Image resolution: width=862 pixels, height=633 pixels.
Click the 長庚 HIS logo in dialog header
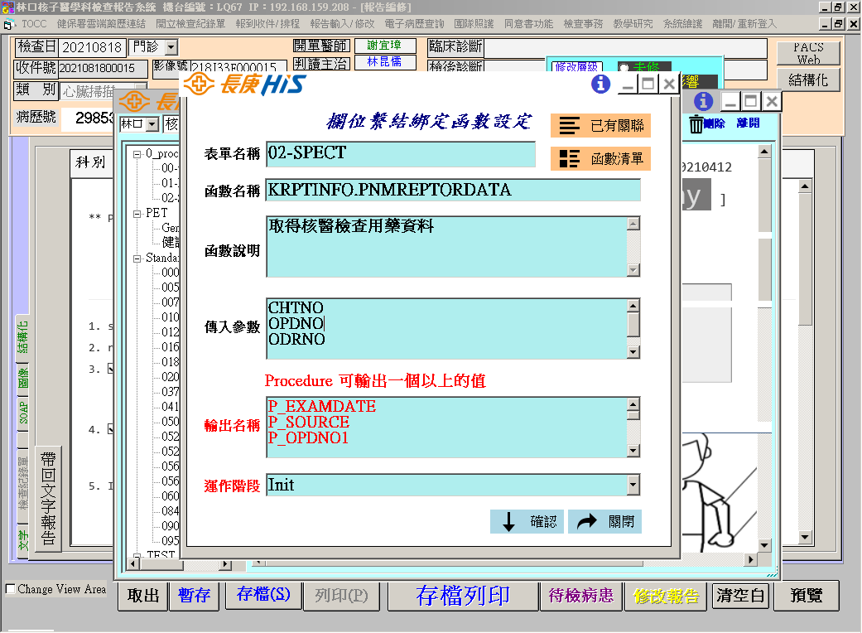244,84
